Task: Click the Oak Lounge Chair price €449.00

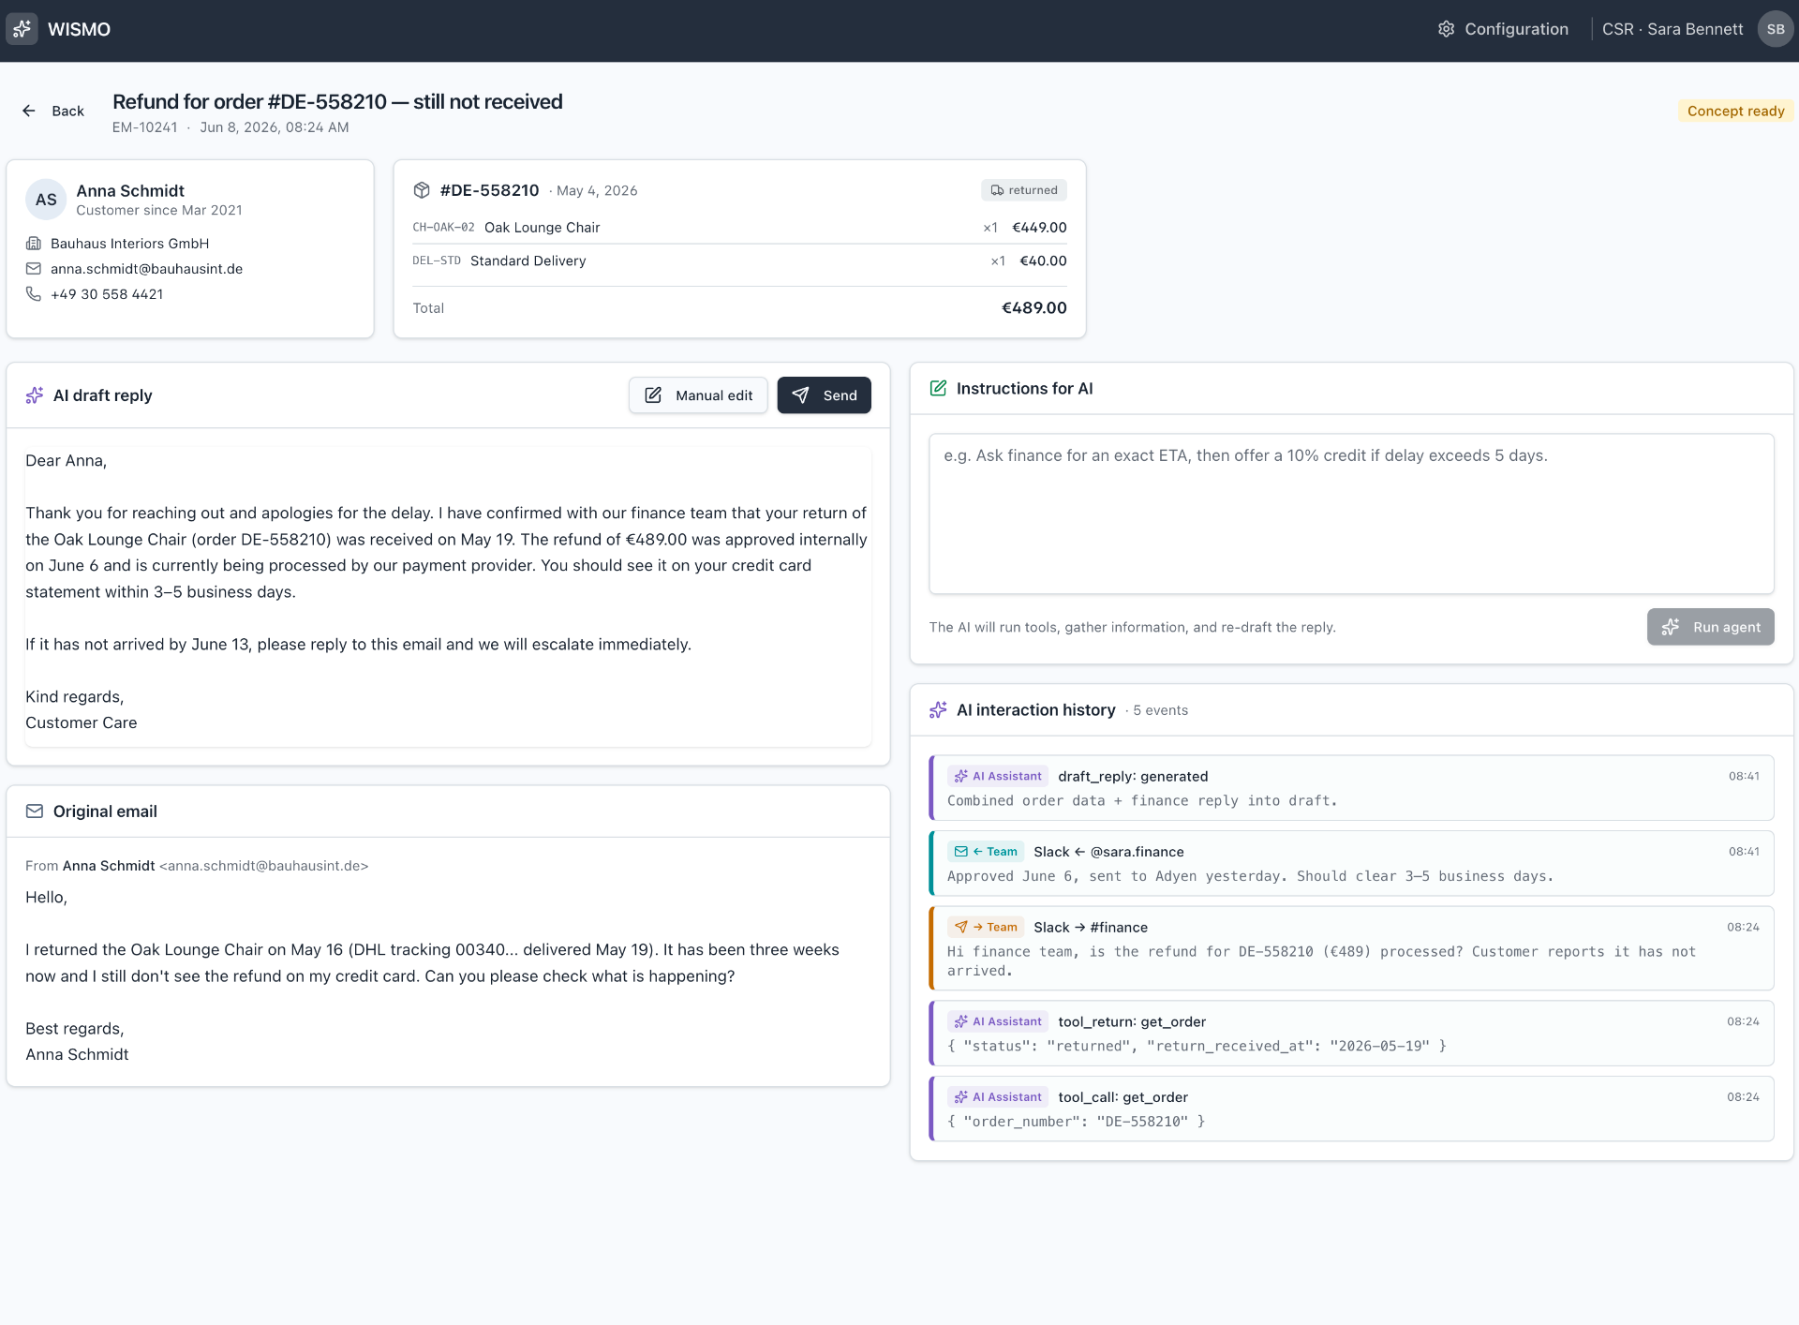Action: (x=1039, y=228)
